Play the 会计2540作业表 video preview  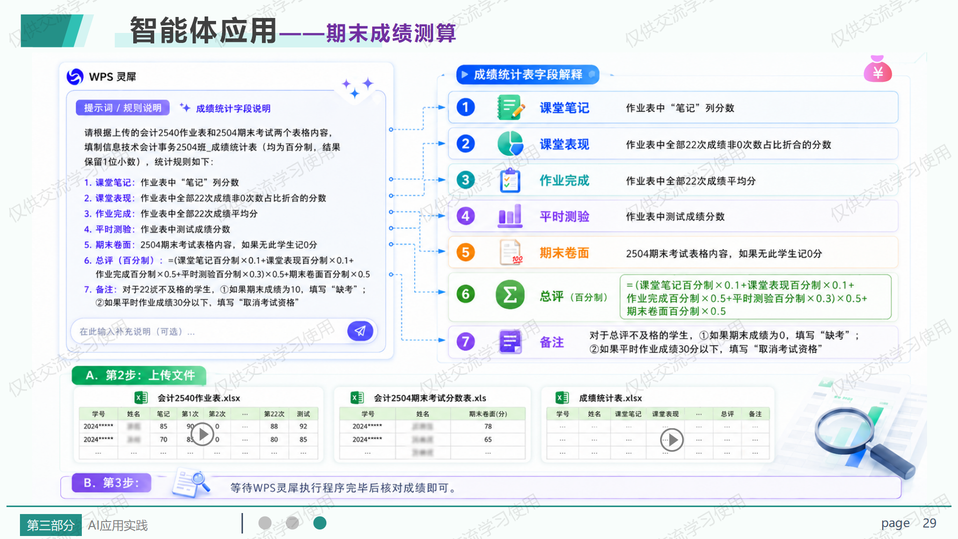[x=203, y=434]
